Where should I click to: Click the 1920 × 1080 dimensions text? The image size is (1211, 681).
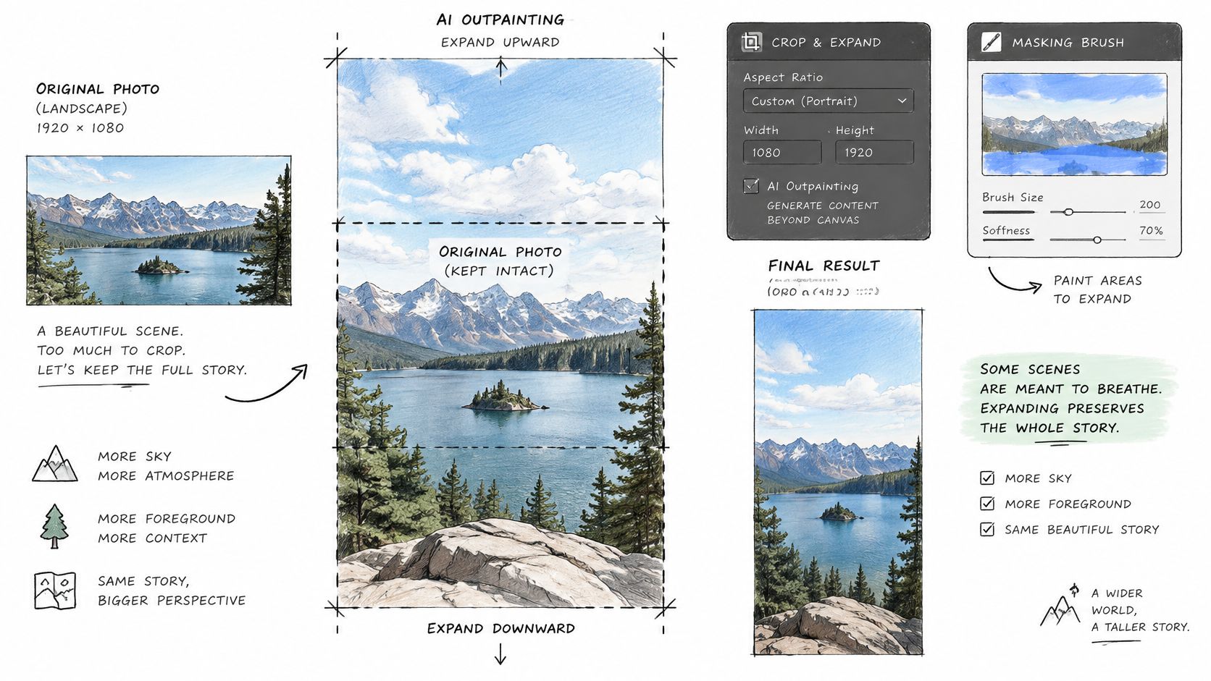(x=80, y=128)
